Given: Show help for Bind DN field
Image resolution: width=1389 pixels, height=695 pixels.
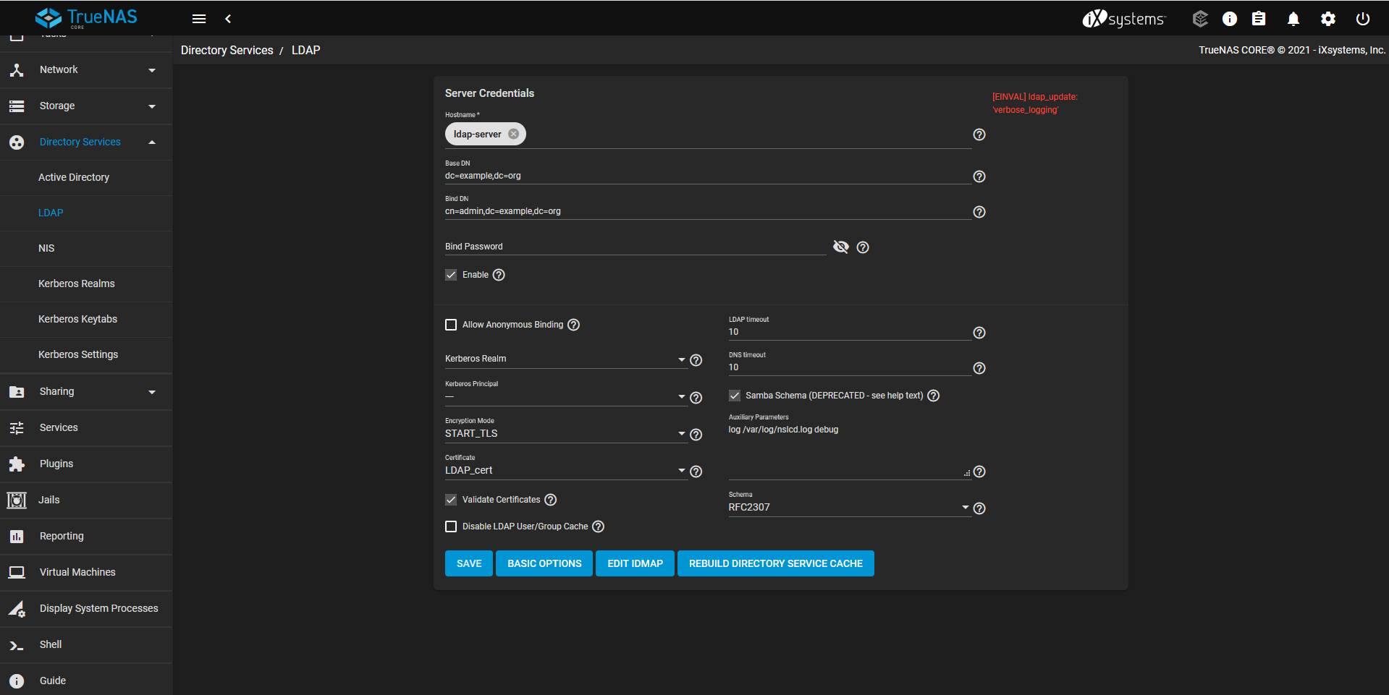Looking at the screenshot, I should click(x=979, y=212).
